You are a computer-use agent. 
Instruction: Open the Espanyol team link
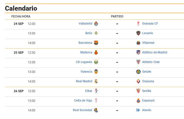pos(148,101)
